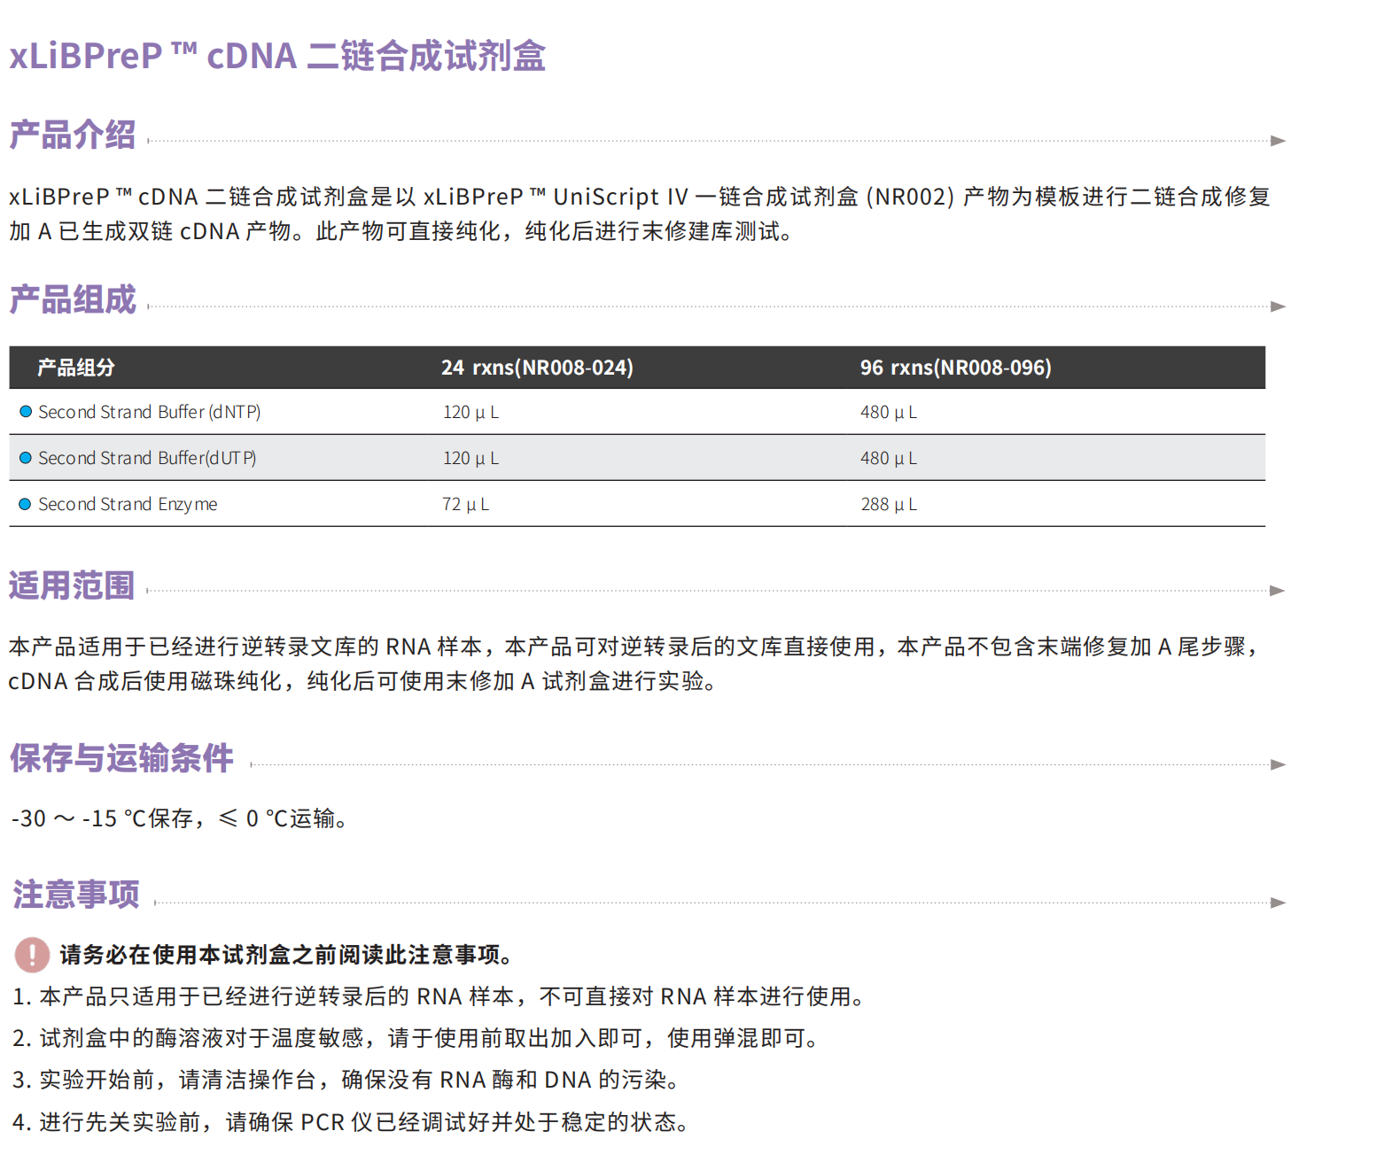Click the arrow ending the 保存与运输条件 heading line
This screenshot has width=1392, height=1170.
tap(1278, 764)
